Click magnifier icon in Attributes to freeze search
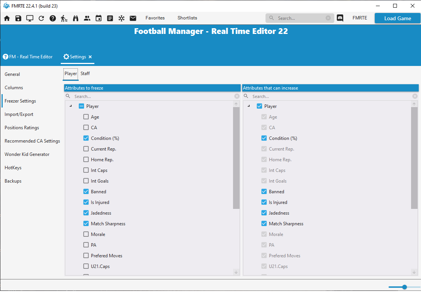Screen dimensions: 421x292 68,96
